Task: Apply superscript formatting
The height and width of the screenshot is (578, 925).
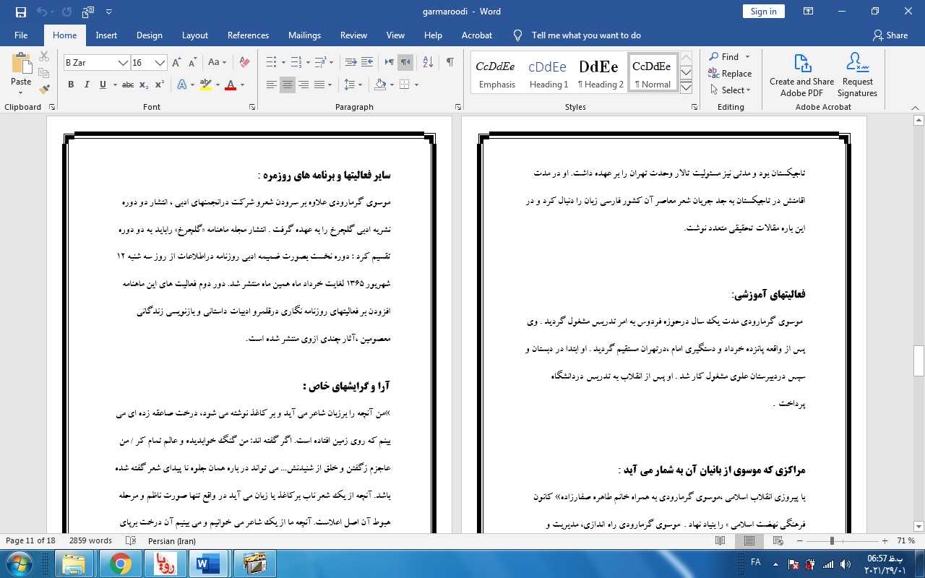Action: [x=159, y=85]
